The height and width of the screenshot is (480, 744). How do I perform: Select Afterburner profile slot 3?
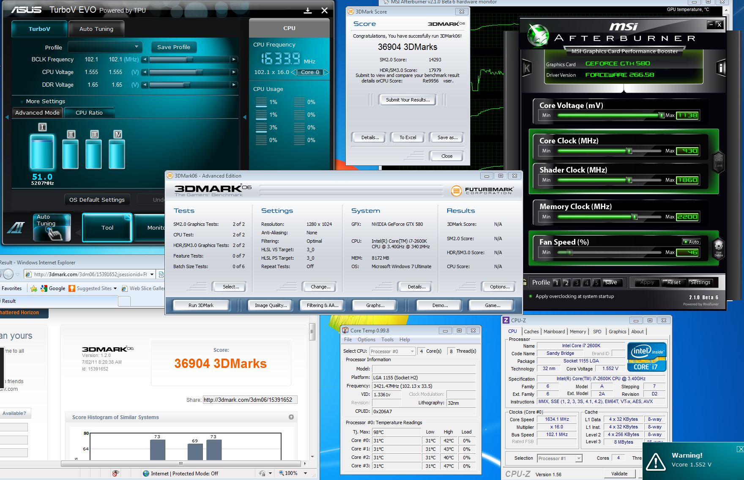click(x=577, y=283)
